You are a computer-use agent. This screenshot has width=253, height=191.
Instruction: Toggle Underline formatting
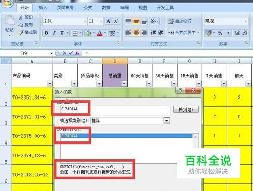tap(62, 33)
